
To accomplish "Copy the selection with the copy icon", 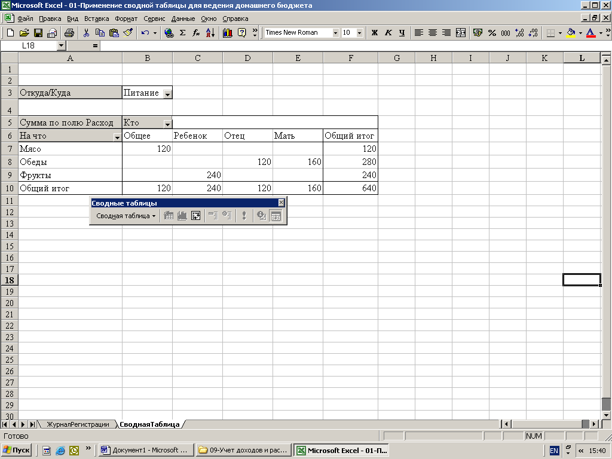I will pyautogui.click(x=100, y=33).
